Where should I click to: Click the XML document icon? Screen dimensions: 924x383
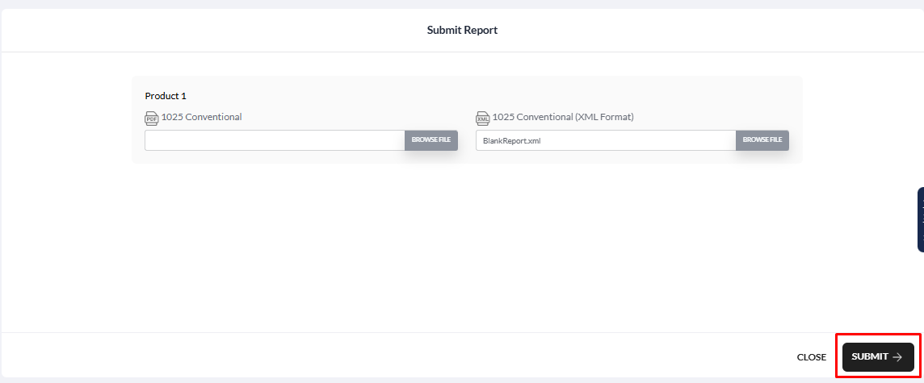click(483, 119)
